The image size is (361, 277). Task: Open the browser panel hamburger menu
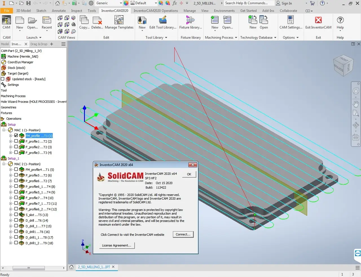(63, 44)
